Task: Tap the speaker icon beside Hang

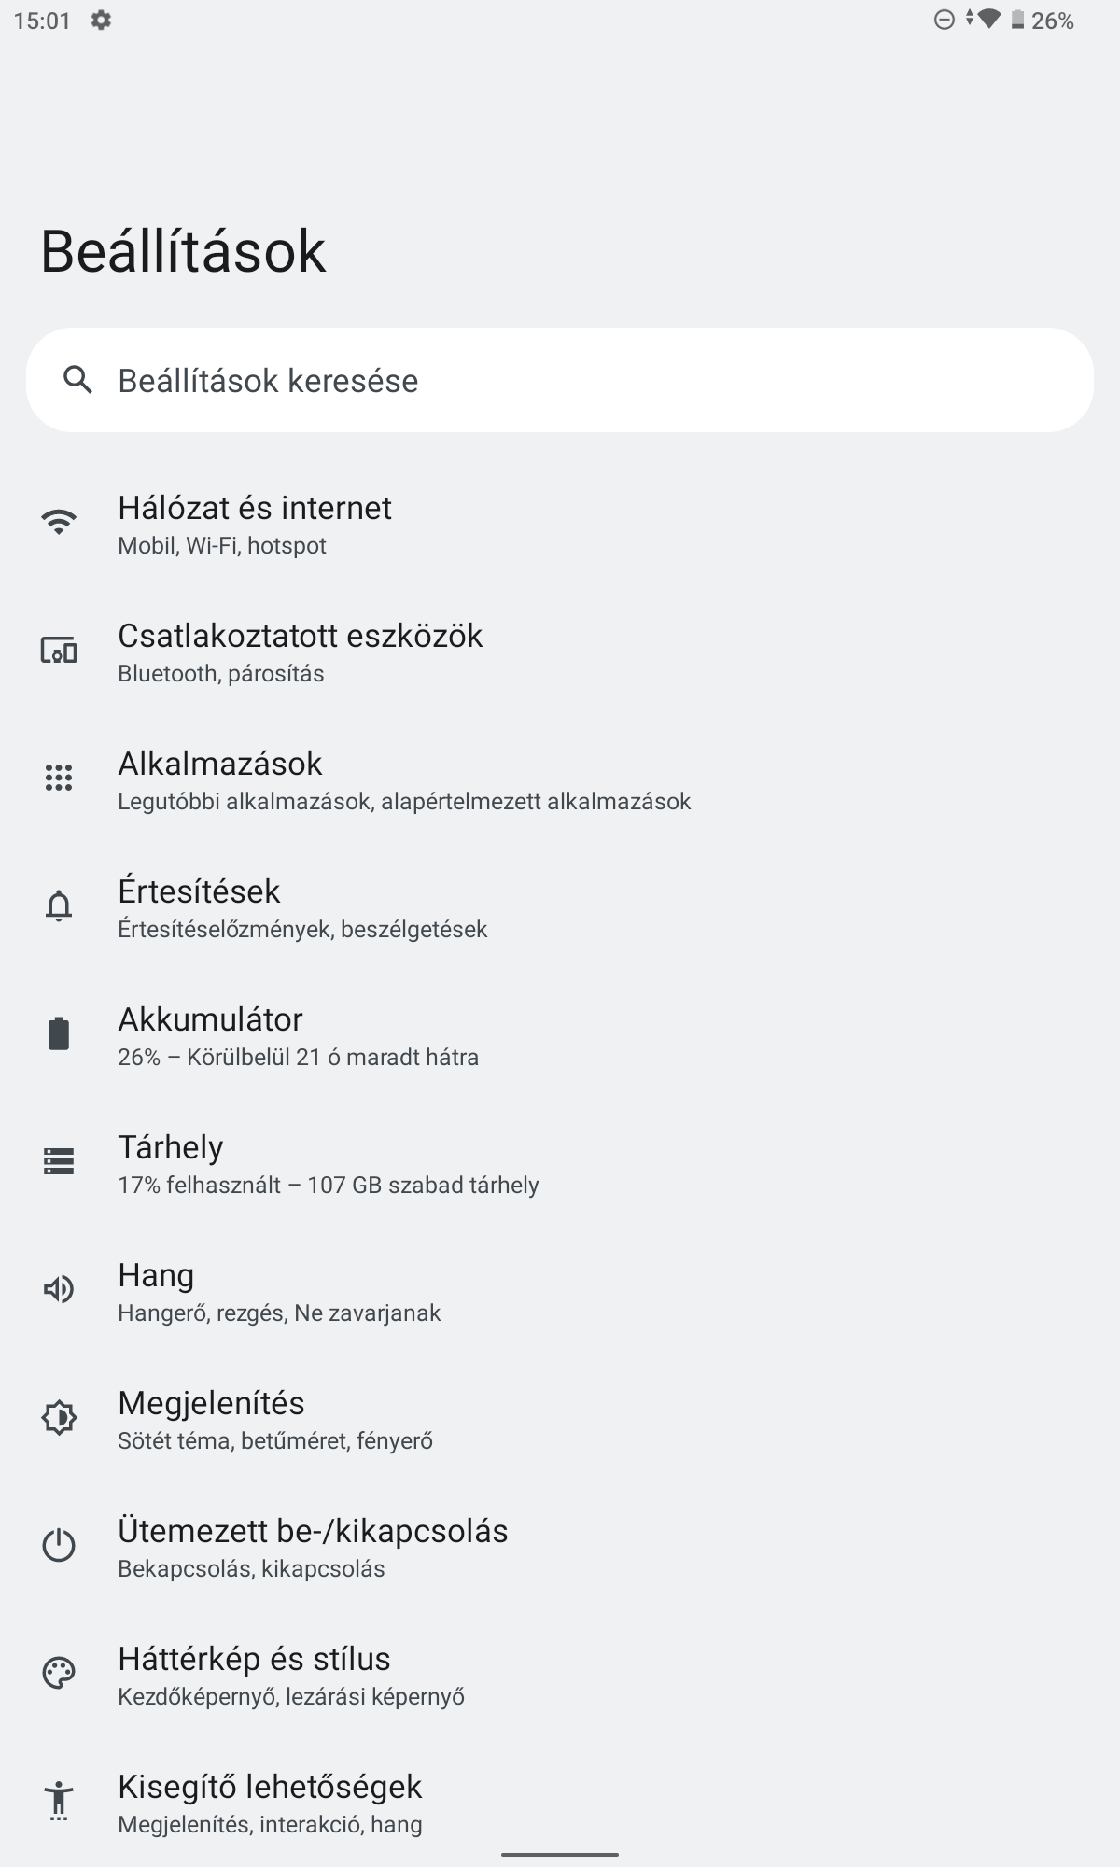Action: [59, 1289]
